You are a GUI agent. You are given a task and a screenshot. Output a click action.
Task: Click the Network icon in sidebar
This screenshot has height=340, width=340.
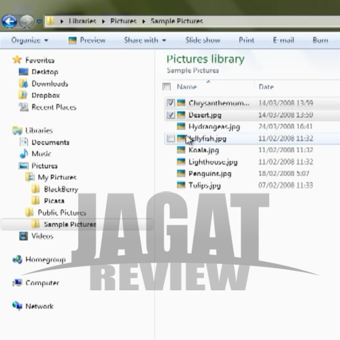pos(17,306)
